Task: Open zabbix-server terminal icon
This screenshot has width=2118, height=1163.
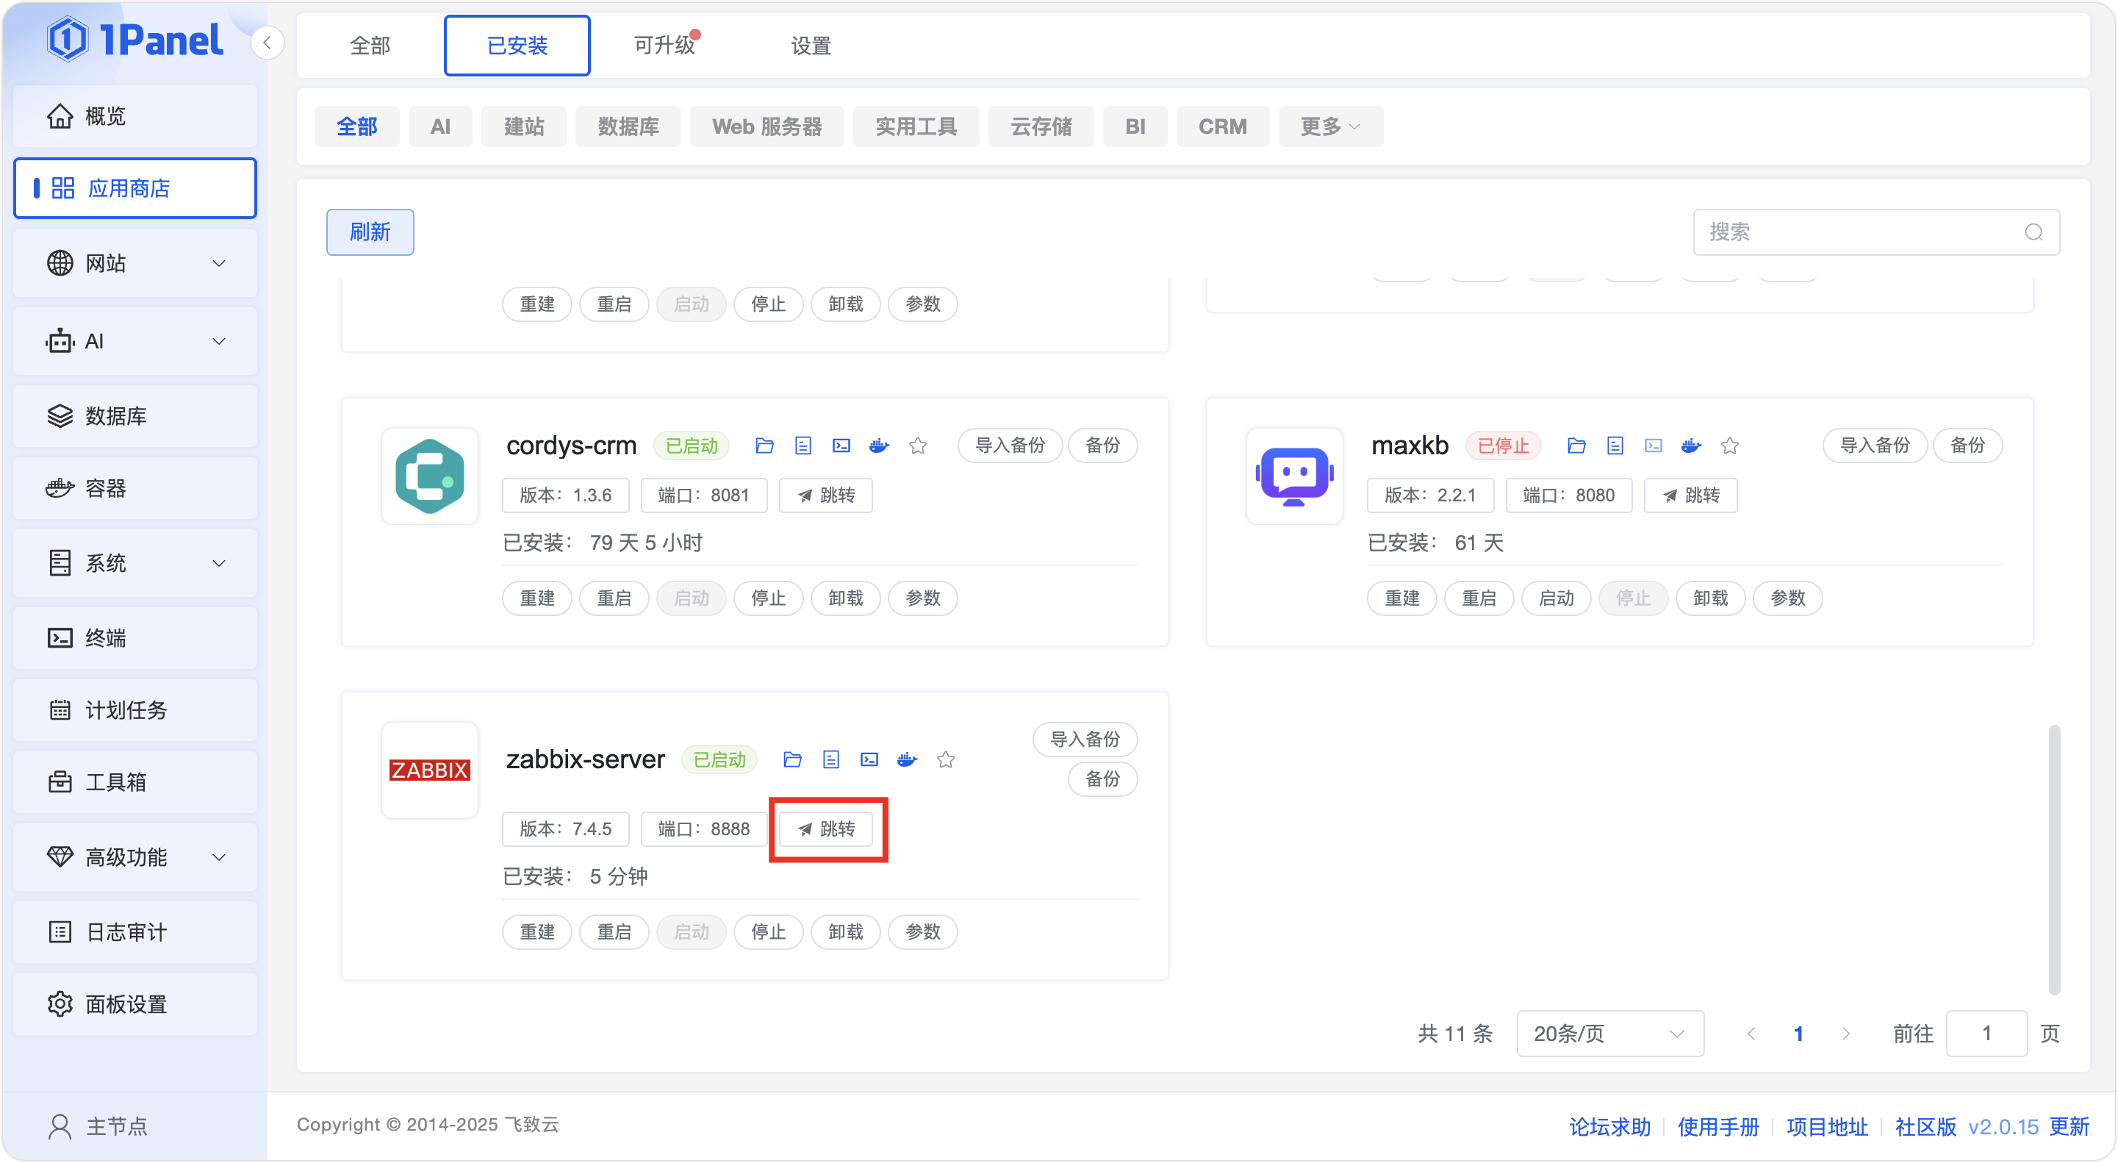Action: 869,759
